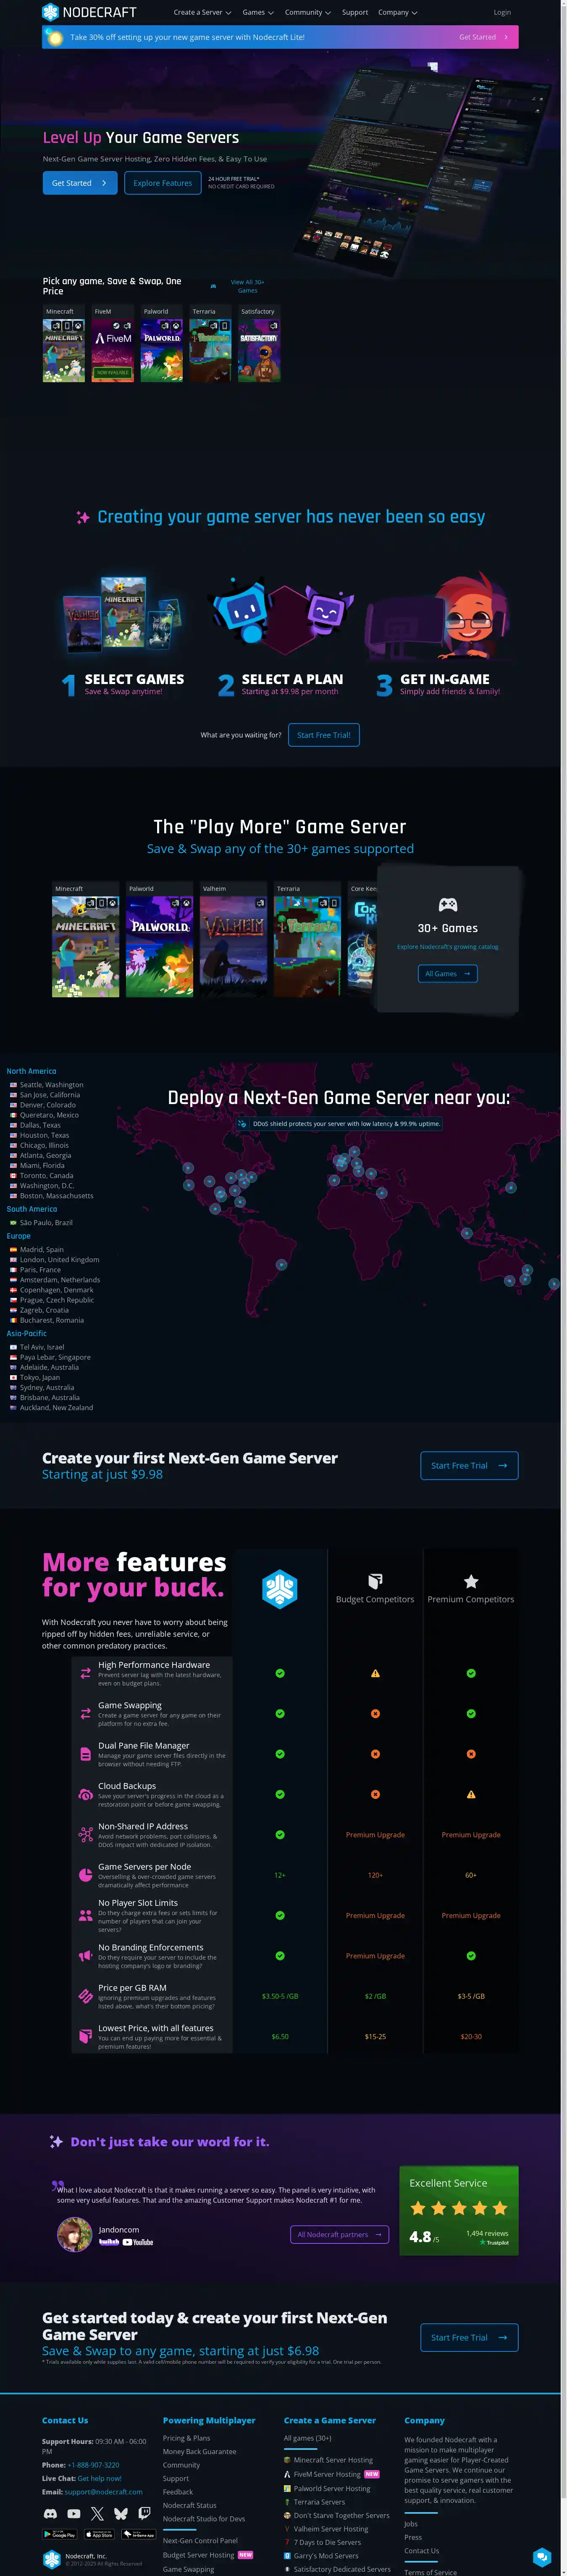This screenshot has width=567, height=2576.
Task: Open the footer Twitch icon
Action: point(144,2513)
